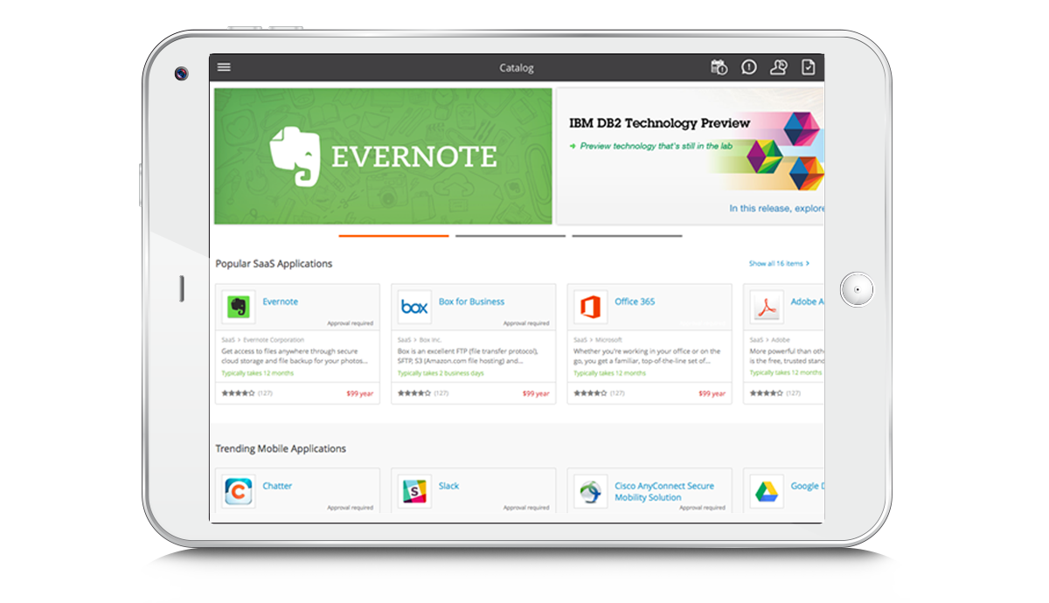The image size is (1049, 603).
Task: Open the alert notifications icon
Action: [x=749, y=67]
